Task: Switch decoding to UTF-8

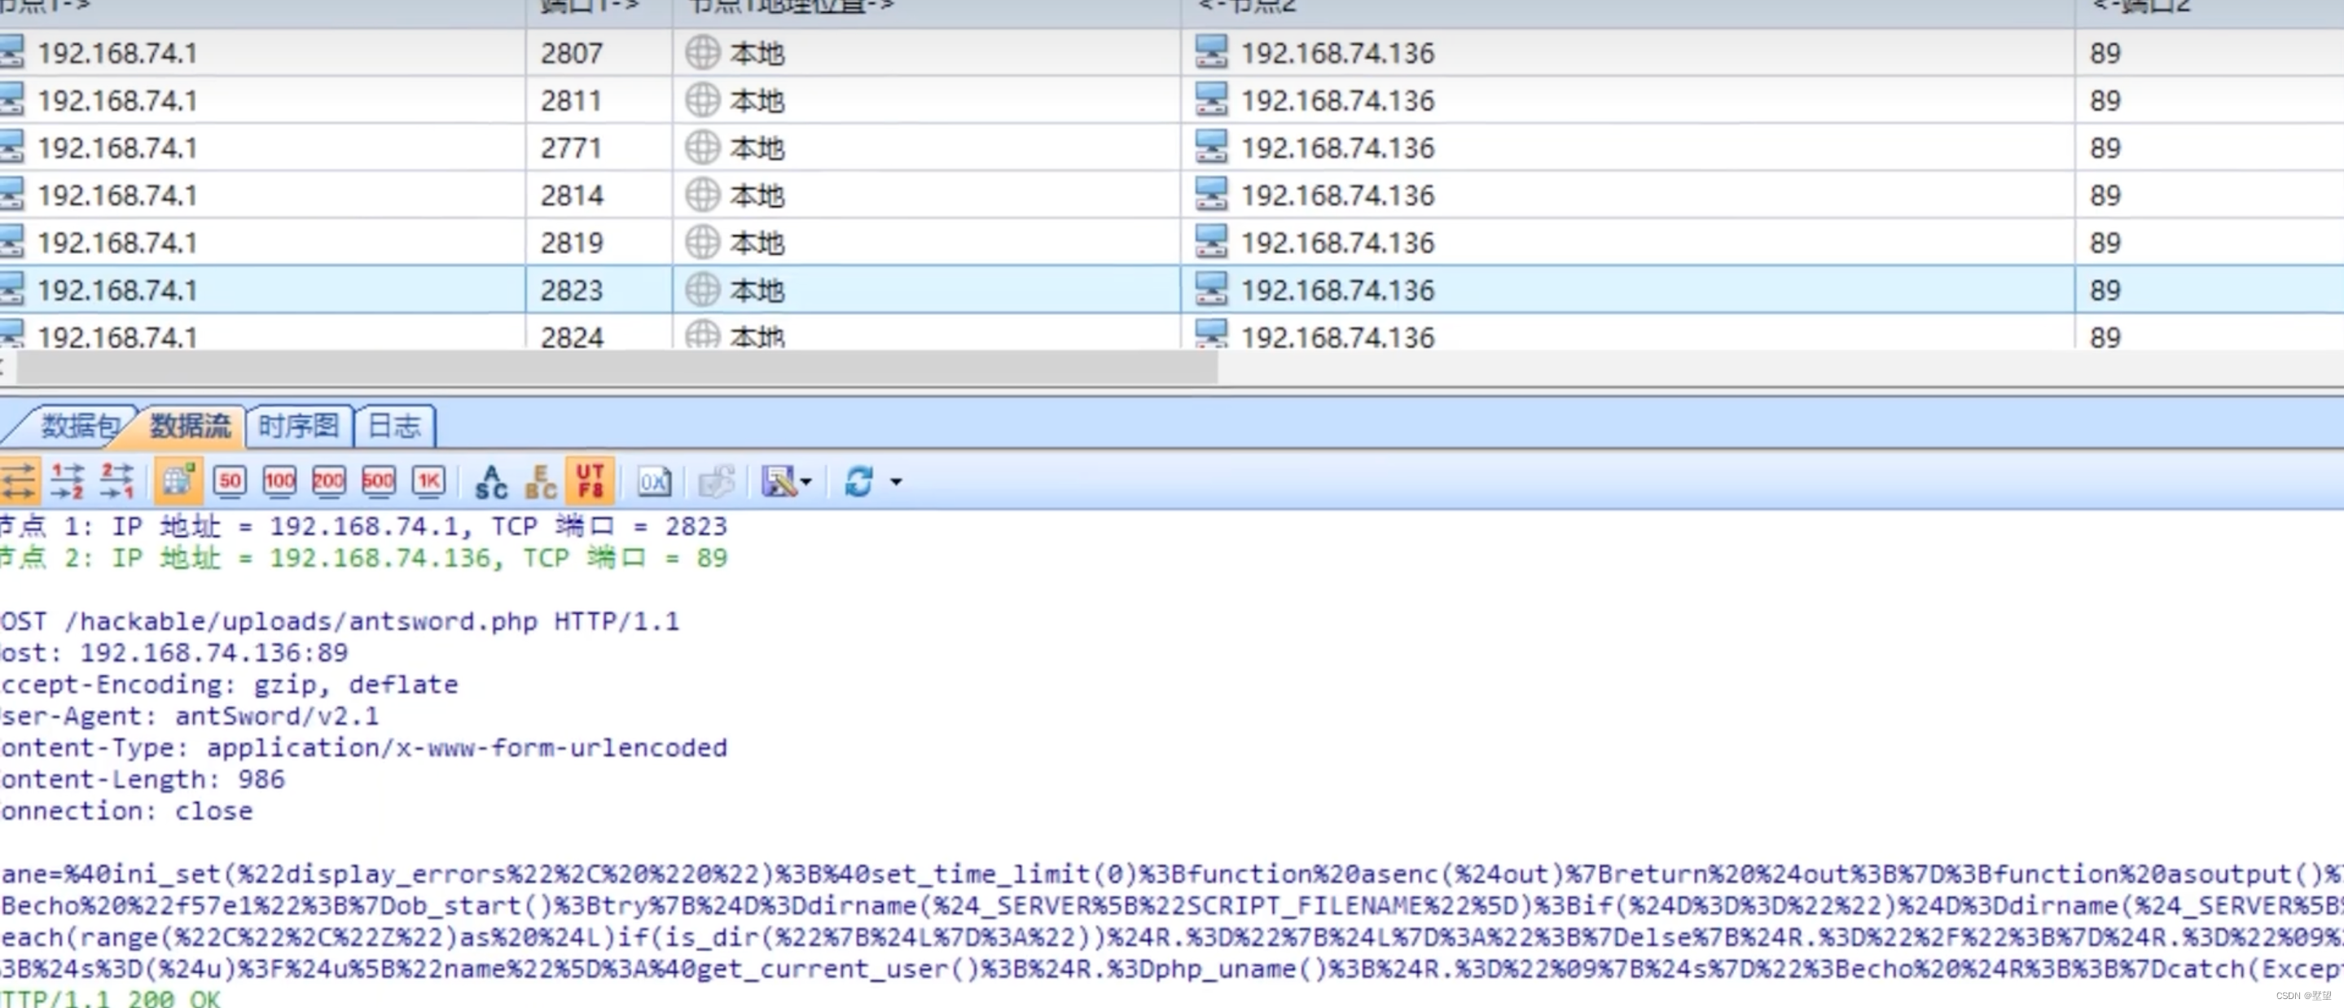Action: point(590,480)
